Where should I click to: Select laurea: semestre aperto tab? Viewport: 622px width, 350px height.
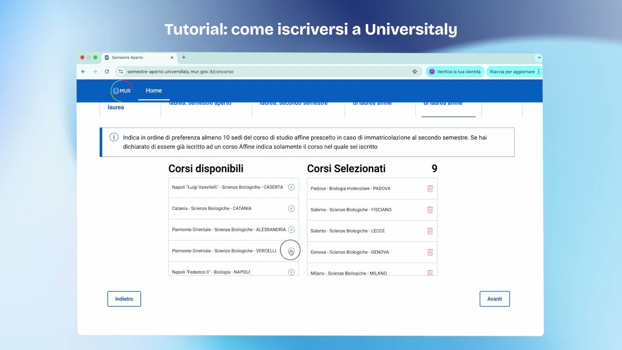(x=200, y=103)
